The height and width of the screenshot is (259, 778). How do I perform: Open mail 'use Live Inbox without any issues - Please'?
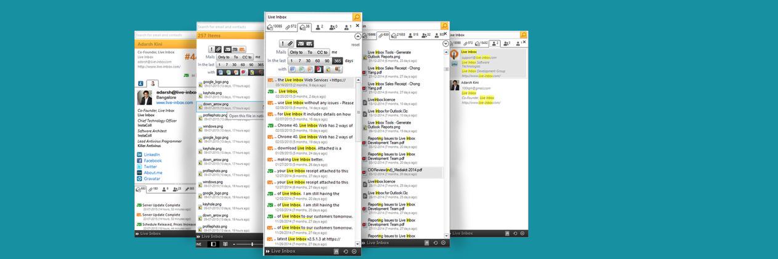(x=311, y=105)
